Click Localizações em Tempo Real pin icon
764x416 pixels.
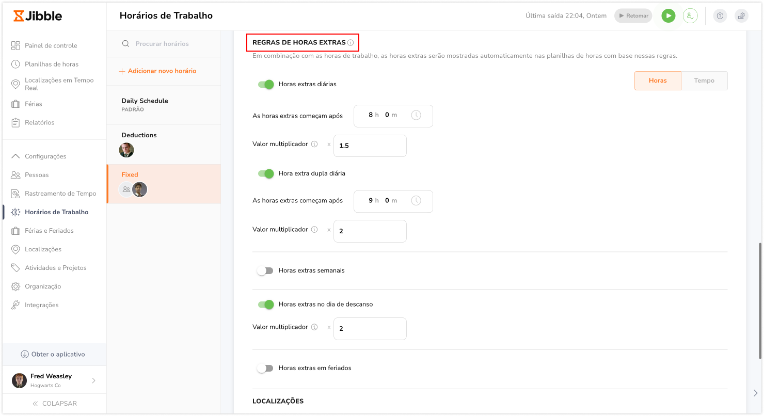coord(15,84)
